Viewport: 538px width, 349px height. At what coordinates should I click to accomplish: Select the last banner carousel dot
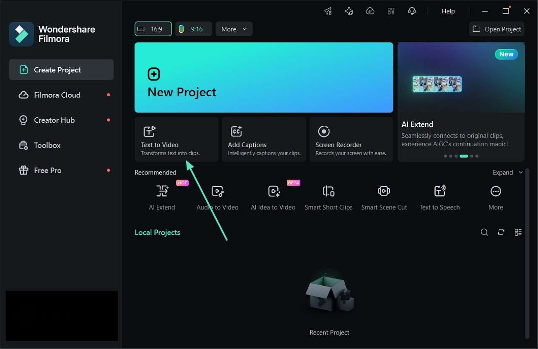tap(477, 156)
